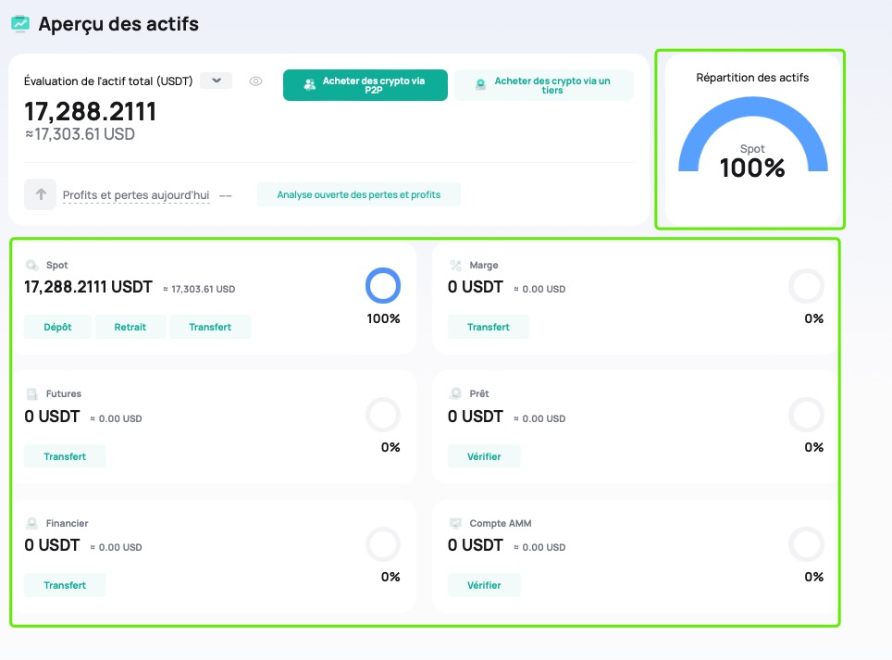This screenshot has width=892, height=660.
Task: Click Acheter des crypto via P2P
Action: click(365, 85)
